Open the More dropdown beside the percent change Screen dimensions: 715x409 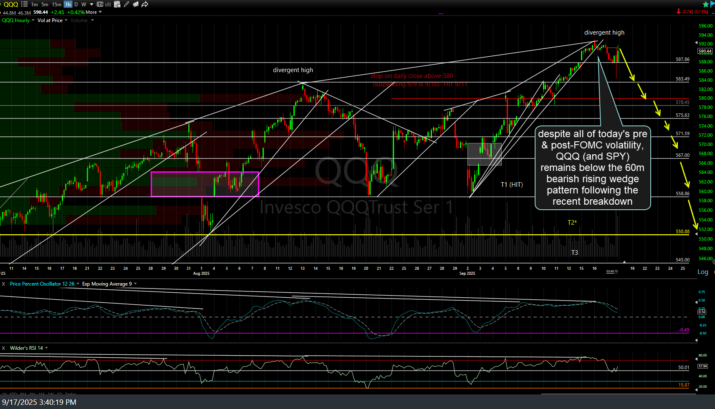click(x=93, y=12)
